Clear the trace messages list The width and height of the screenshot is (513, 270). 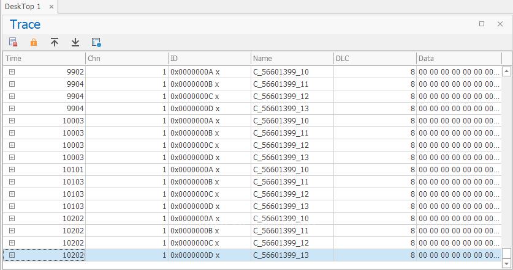click(x=13, y=42)
